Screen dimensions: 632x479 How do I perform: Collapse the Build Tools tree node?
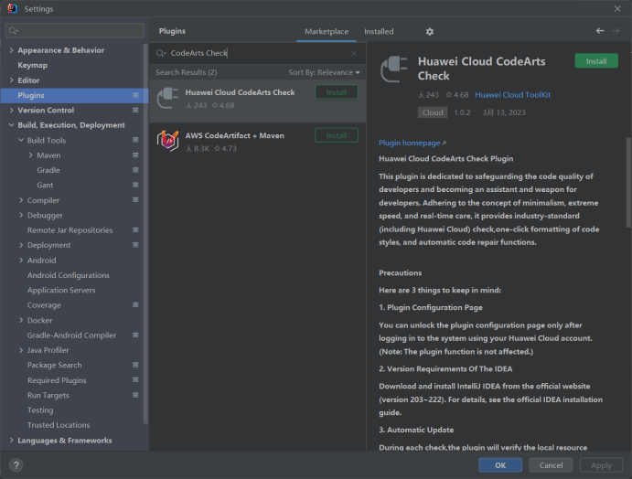[20, 141]
